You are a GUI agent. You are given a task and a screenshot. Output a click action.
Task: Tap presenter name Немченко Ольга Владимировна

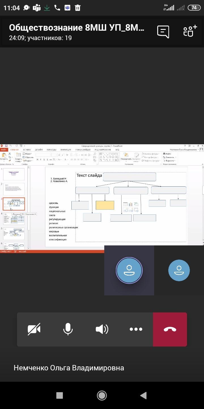coord(69,368)
